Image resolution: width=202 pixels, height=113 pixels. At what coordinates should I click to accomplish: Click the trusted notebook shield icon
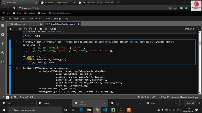pos(153,97)
